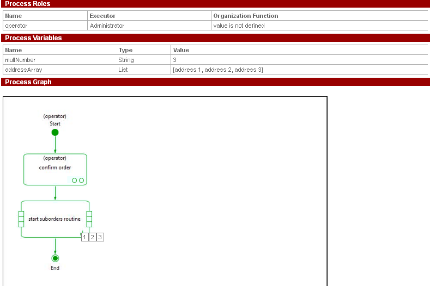430x286 pixels.
Task: Click the Organization Function column header
Action: (x=245, y=16)
